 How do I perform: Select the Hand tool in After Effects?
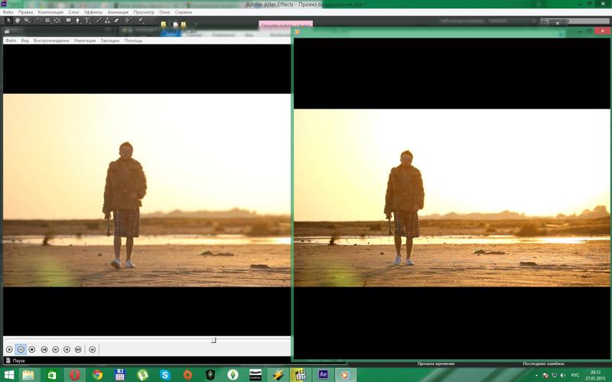tap(17, 21)
